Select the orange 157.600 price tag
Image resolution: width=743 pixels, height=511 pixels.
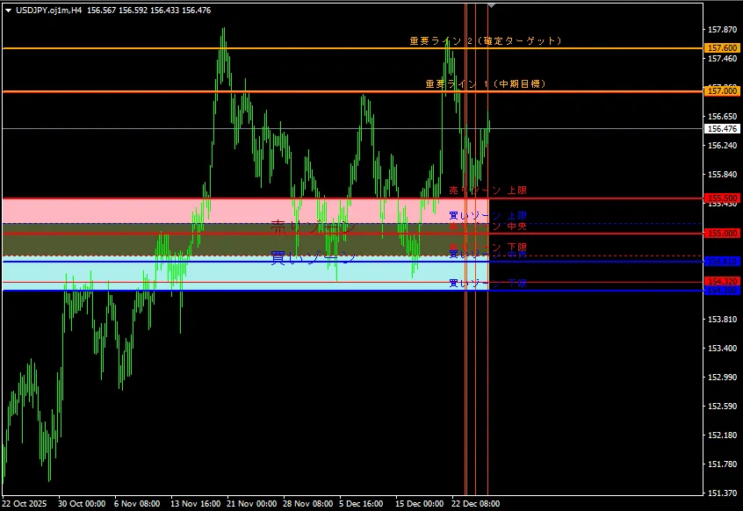click(721, 48)
